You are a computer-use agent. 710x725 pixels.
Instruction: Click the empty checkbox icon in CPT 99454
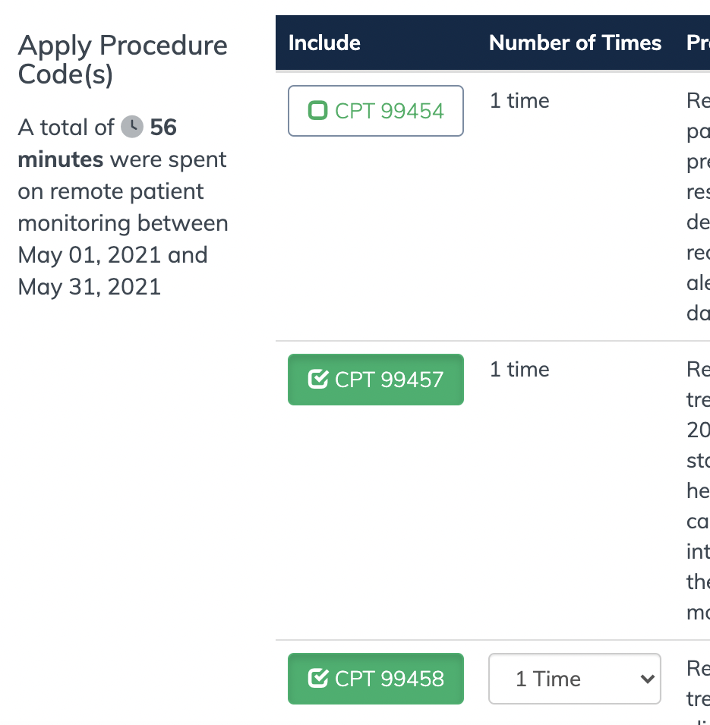[x=317, y=111]
